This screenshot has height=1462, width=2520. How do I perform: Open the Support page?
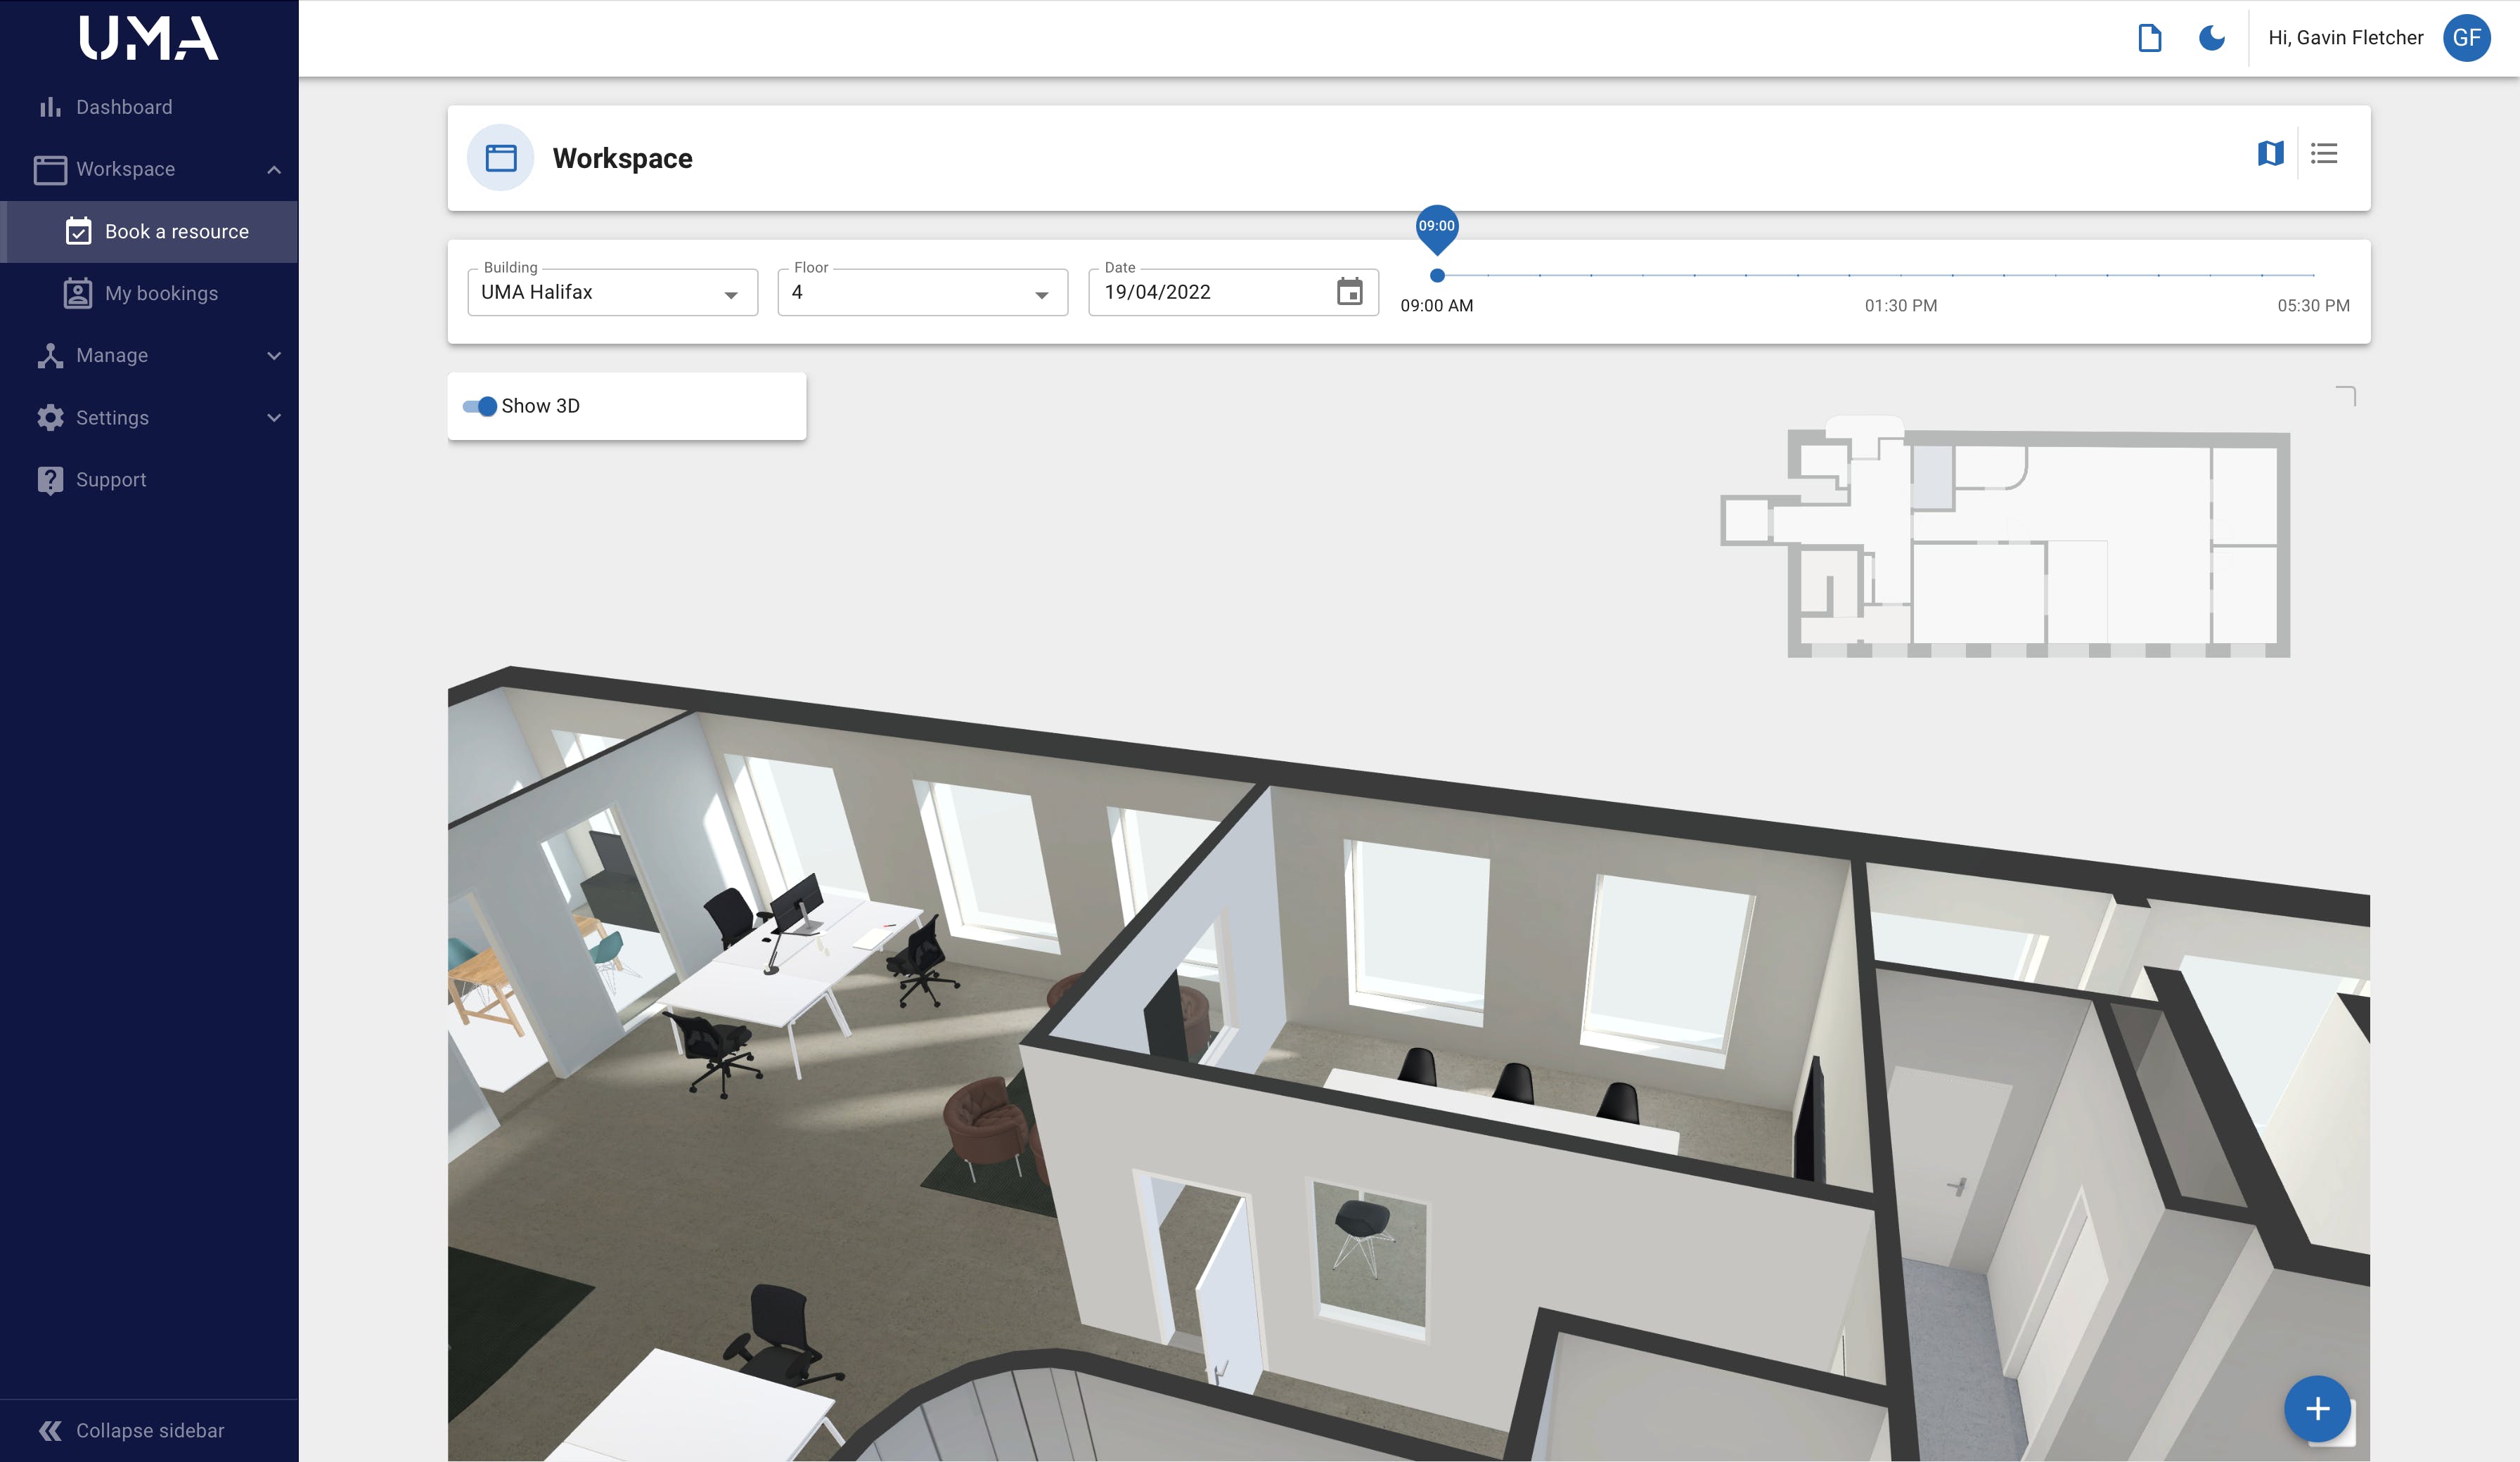[x=111, y=480]
